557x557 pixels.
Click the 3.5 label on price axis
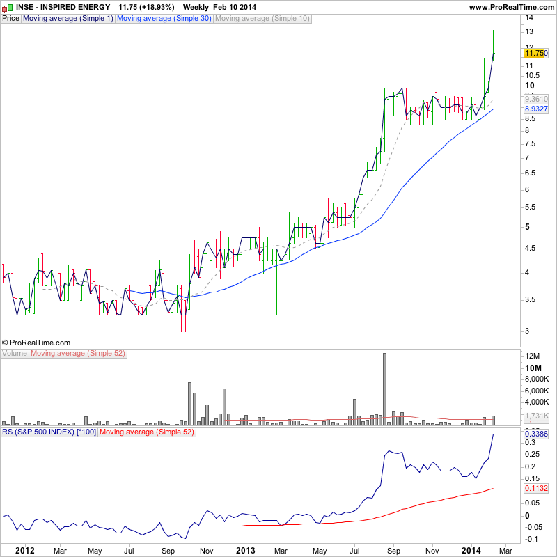click(x=530, y=299)
